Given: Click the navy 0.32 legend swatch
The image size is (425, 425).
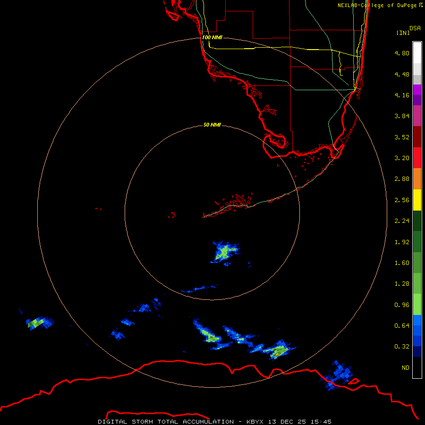Looking at the screenshot, I should point(417,352).
